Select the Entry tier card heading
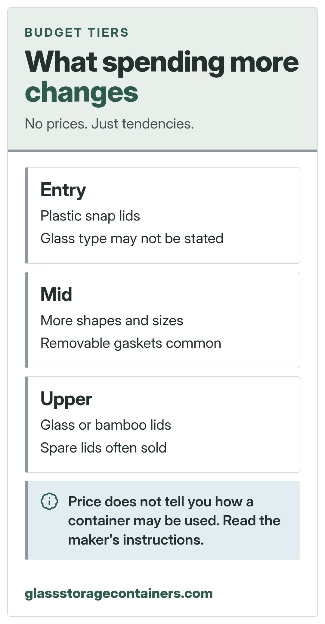325x624 pixels. 63,190
